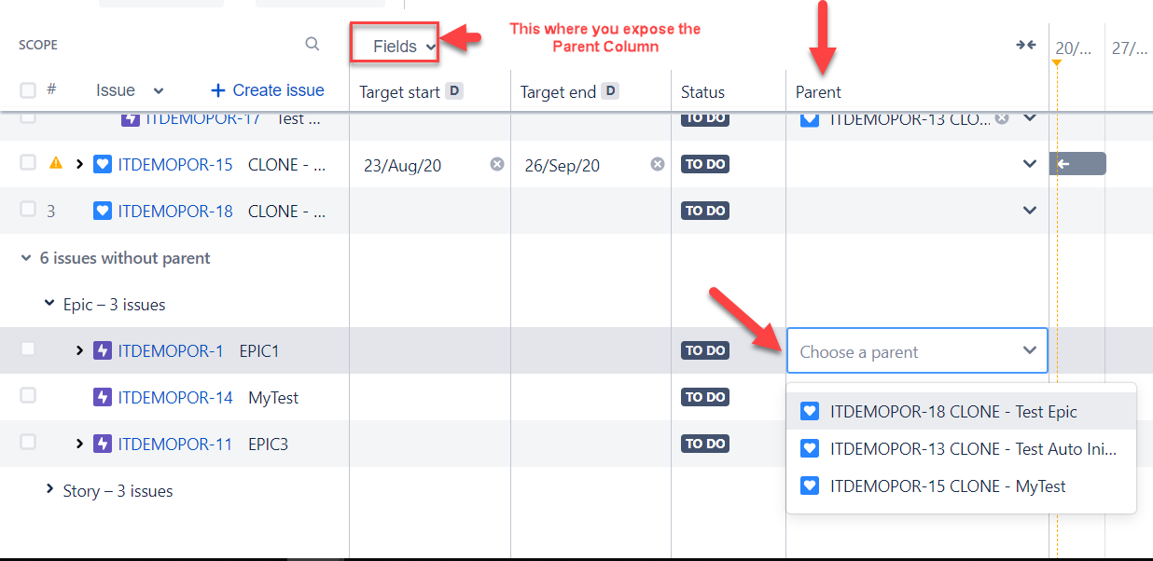Click the epic icon beside ITDEMOPOR-1
Image resolution: width=1153 pixels, height=561 pixels.
click(x=104, y=349)
